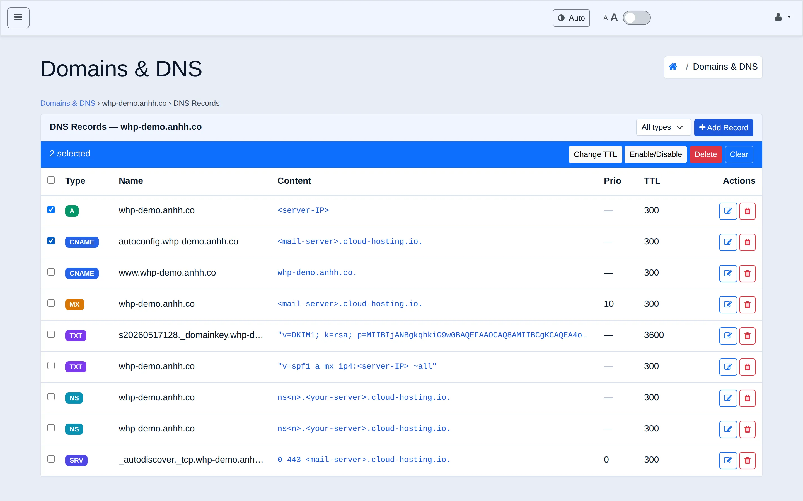Viewport: 803px width, 501px height.
Task: Delete the first NS record
Action: click(x=747, y=398)
